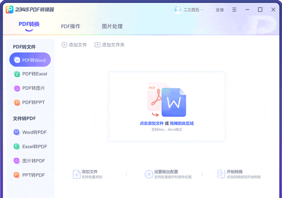Screen dimensions: 282x198
Task: Click the 开始转换 document icon at bottom
Action: tap(221, 174)
